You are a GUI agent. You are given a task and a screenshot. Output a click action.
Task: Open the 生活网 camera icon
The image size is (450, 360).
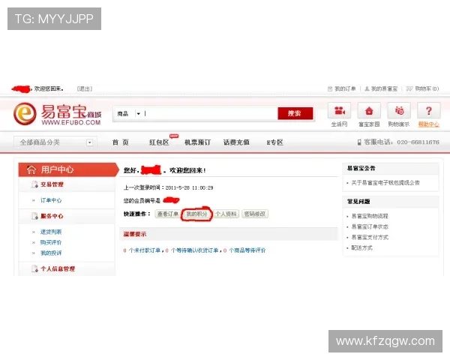click(x=340, y=110)
